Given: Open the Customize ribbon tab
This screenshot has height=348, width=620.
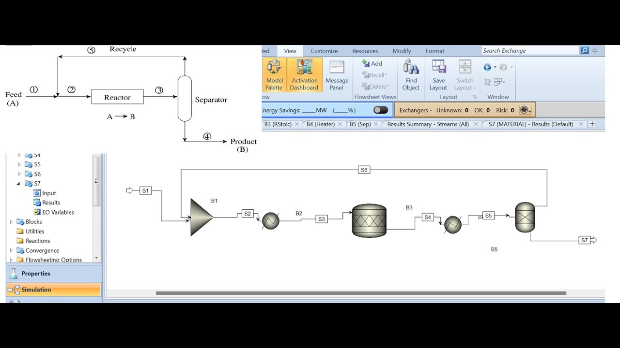Looking at the screenshot, I should pyautogui.click(x=324, y=51).
